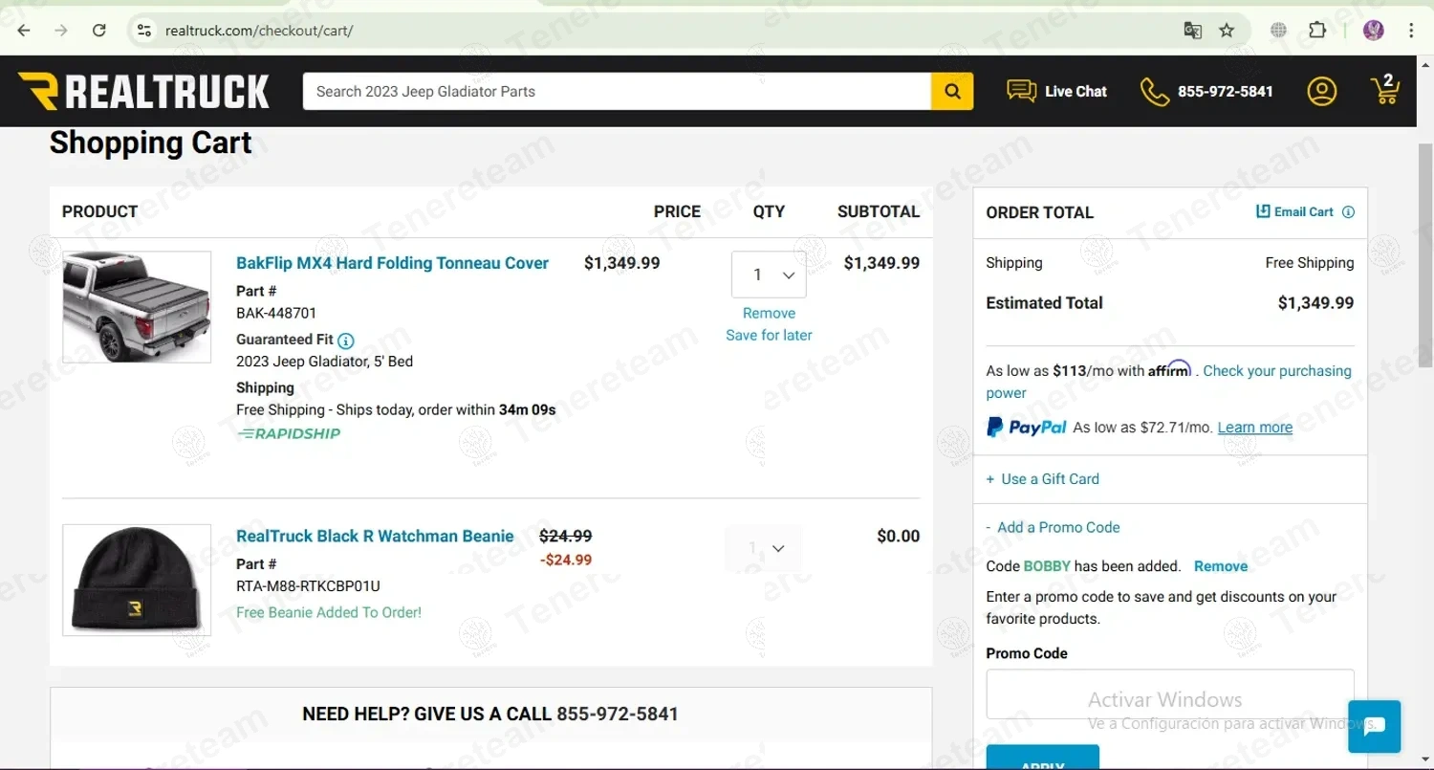Screen dimensions: 1434x770
Task: Click the page vertical scrollbar
Action: (1425, 253)
